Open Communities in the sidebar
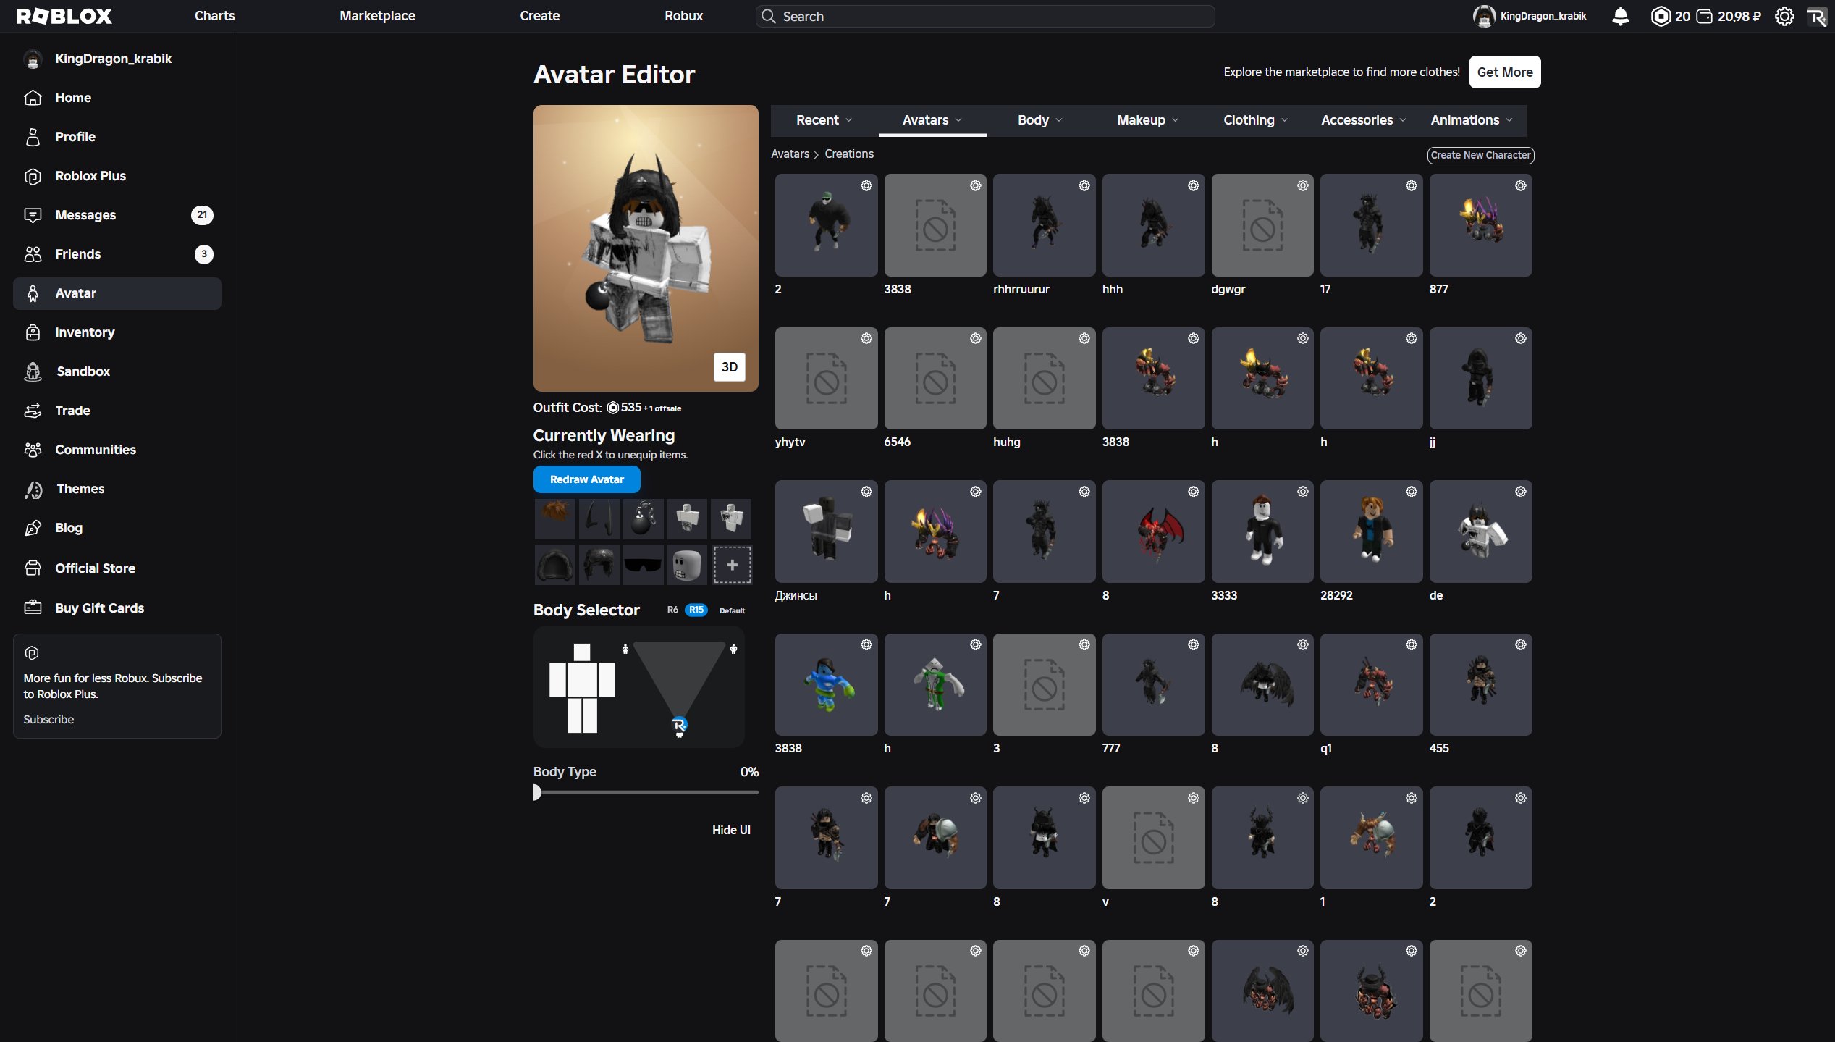The width and height of the screenshot is (1835, 1042). click(x=117, y=450)
